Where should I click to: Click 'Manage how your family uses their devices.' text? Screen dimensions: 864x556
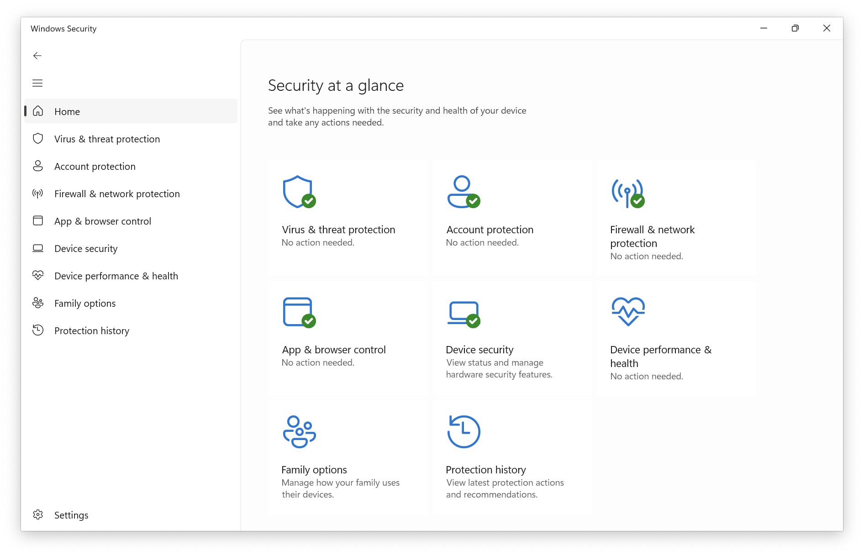[340, 488]
